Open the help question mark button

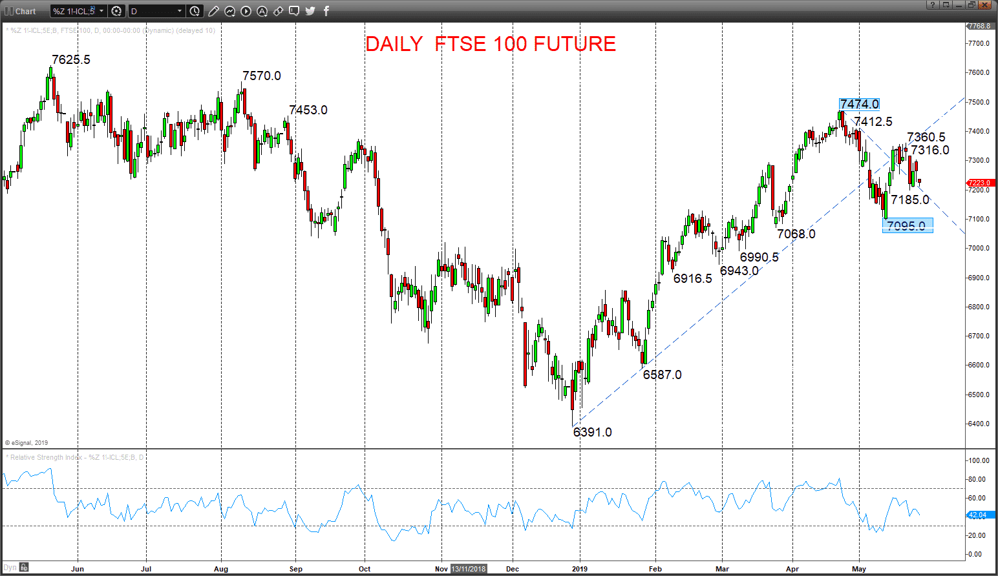point(932,5)
